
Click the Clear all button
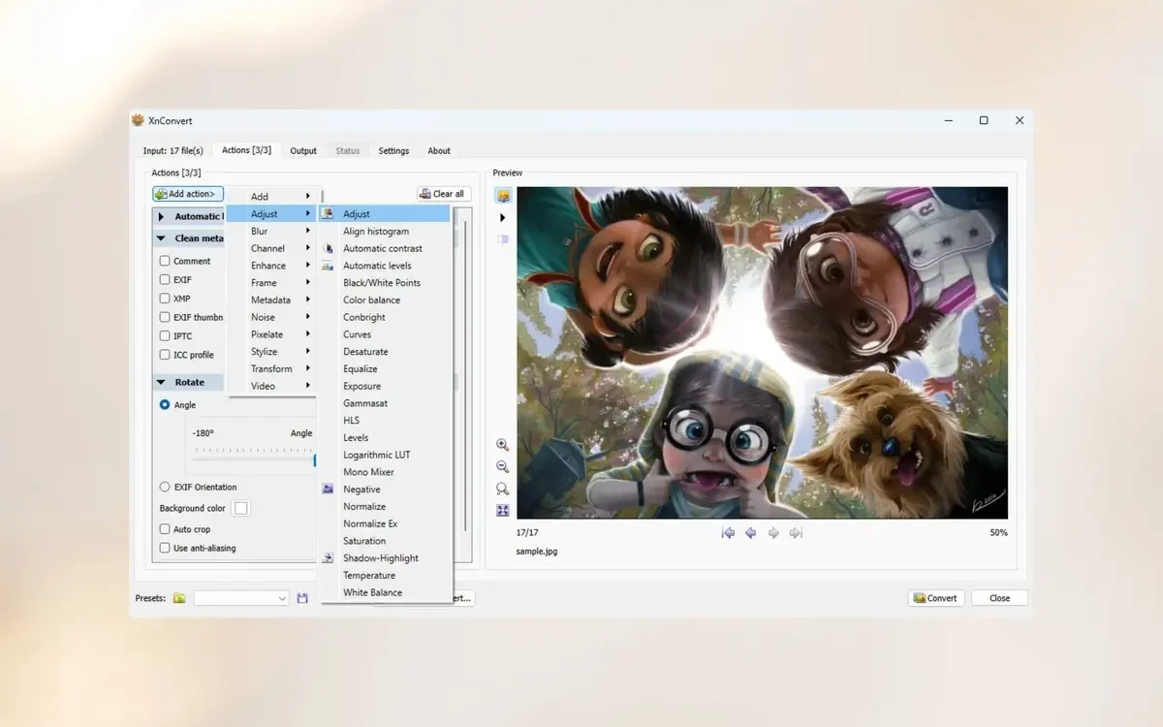(x=444, y=194)
